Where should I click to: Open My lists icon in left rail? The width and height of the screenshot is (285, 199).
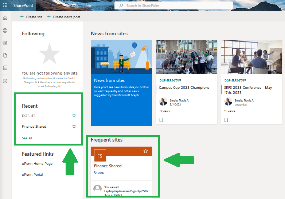tap(5, 68)
